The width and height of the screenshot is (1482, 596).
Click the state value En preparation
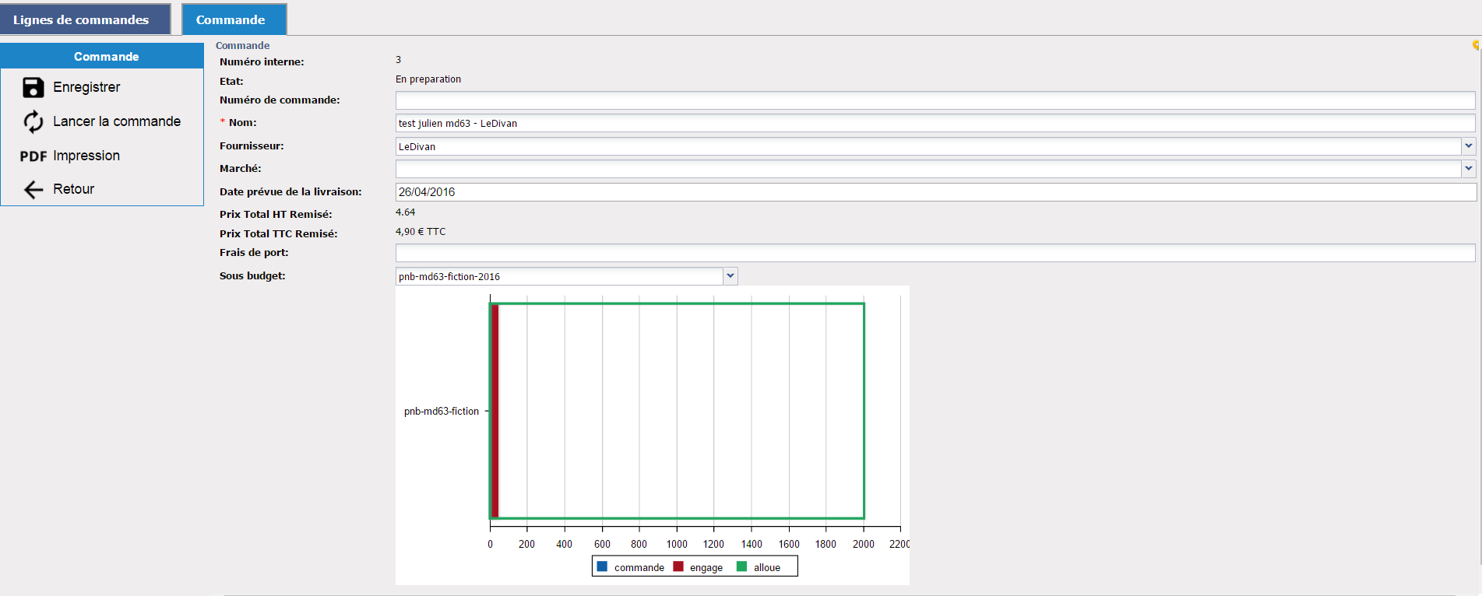[428, 79]
